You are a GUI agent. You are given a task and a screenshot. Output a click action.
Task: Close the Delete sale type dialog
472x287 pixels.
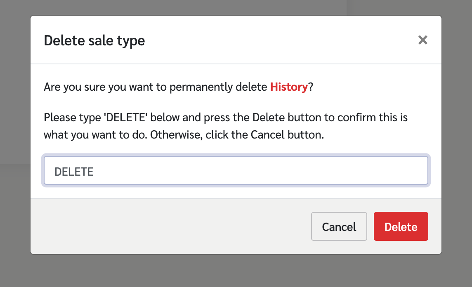(x=422, y=40)
